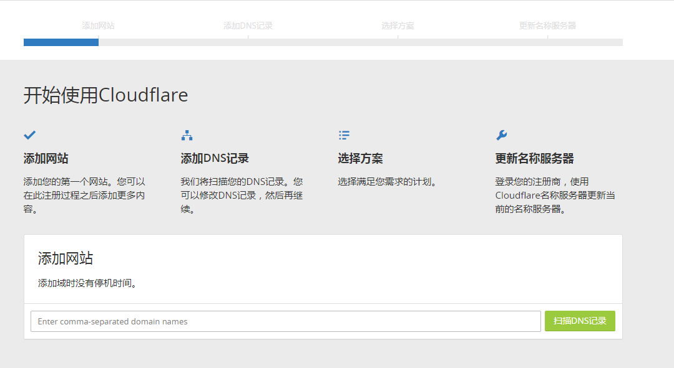This screenshot has width=674, height=368.
Task: Click the green 扫描DNS记录 button
Action: click(x=580, y=321)
